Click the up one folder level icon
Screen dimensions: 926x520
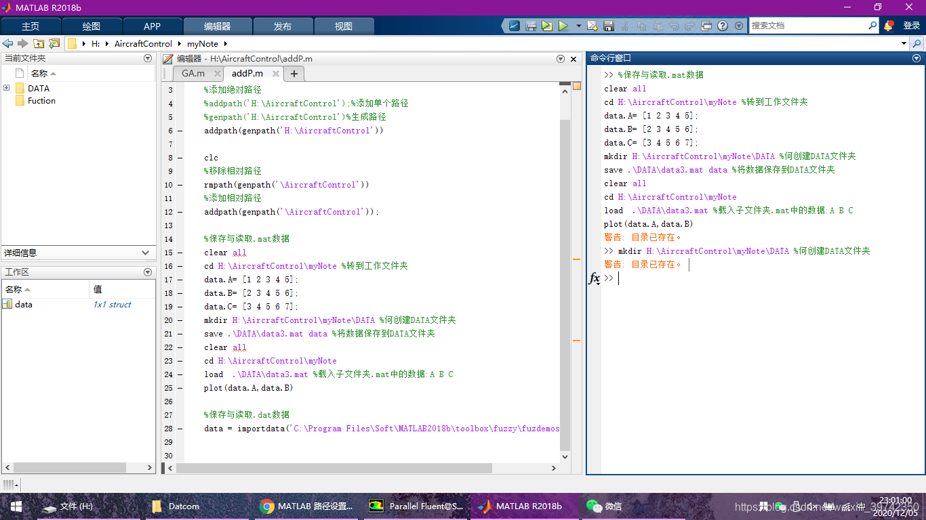tap(39, 43)
